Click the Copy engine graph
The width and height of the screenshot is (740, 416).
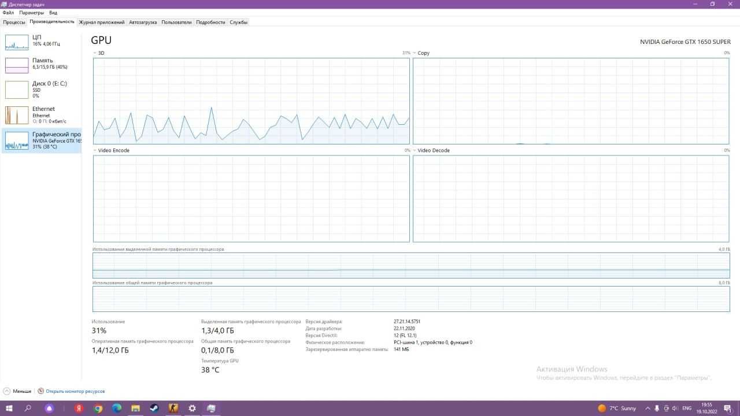click(571, 101)
